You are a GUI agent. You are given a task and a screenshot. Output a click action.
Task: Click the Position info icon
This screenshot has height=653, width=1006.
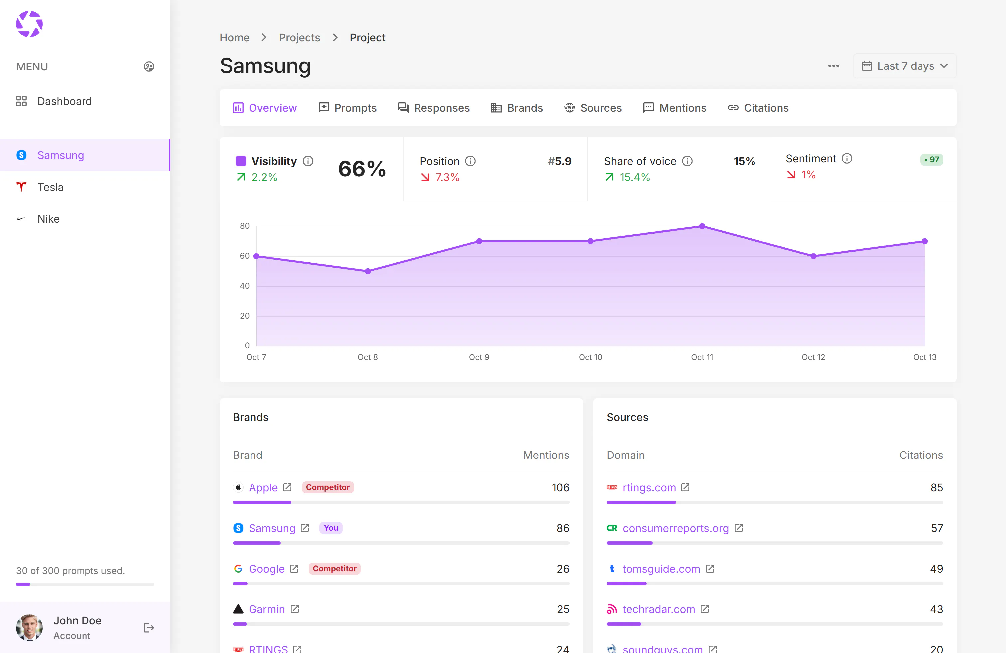[x=470, y=161]
